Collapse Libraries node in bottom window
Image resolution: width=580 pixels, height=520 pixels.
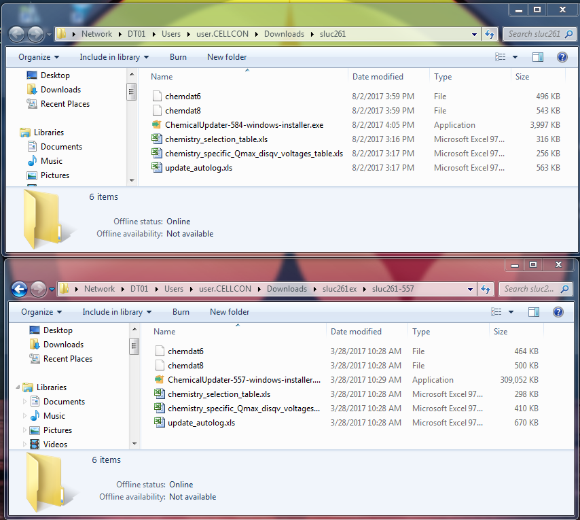point(18,387)
